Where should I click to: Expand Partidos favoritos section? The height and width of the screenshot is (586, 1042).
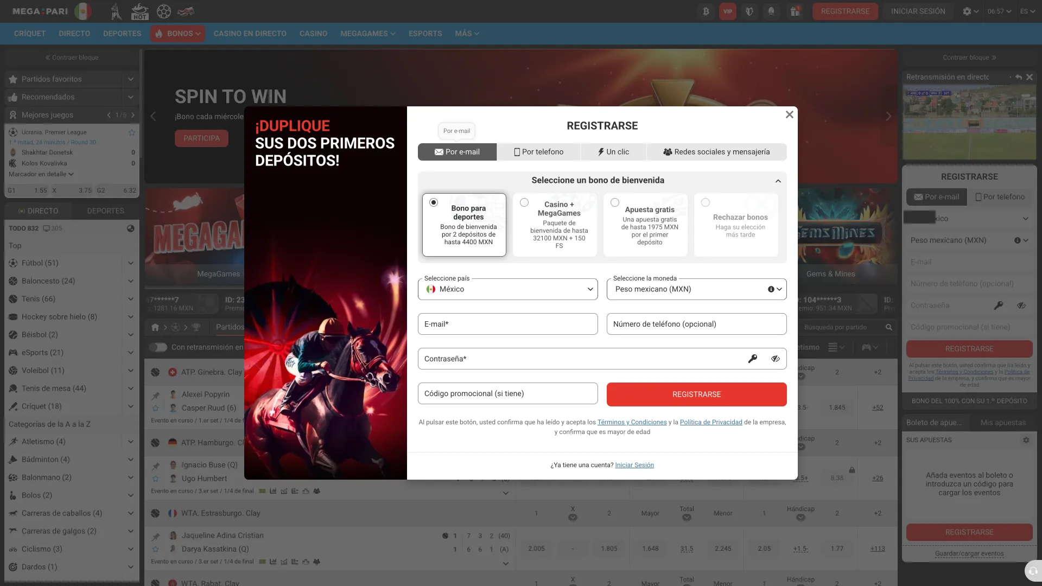tap(131, 79)
